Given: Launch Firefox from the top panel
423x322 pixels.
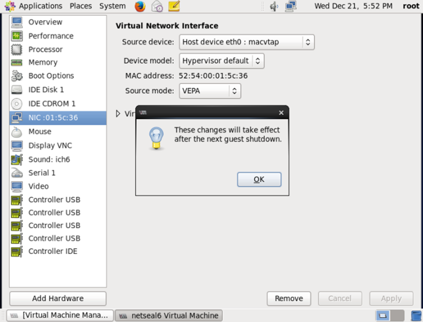Looking at the screenshot, I should 140,6.
